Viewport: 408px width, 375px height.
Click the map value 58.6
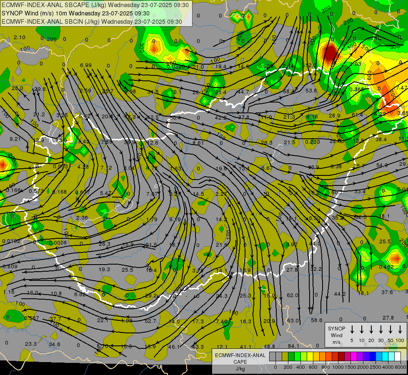pyautogui.click(x=317, y=320)
